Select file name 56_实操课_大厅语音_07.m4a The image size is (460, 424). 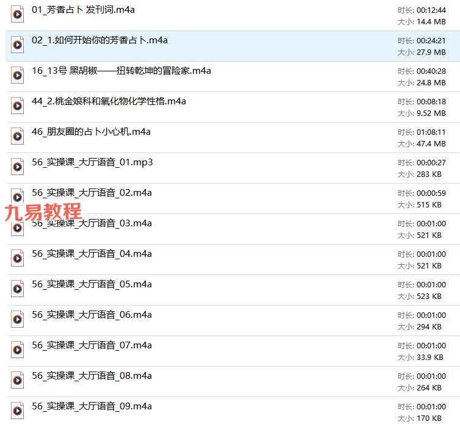(x=92, y=346)
